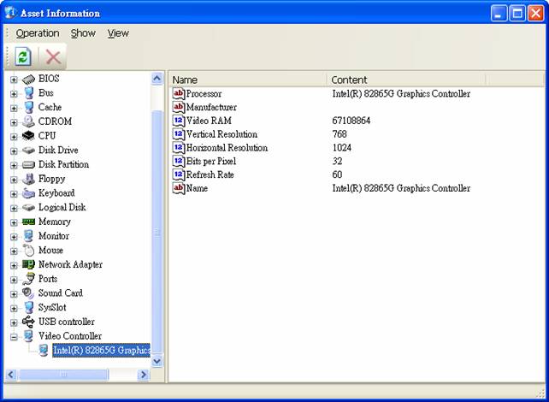
Task: Click the tree vertical scrollbar thumb
Action: [x=156, y=232]
